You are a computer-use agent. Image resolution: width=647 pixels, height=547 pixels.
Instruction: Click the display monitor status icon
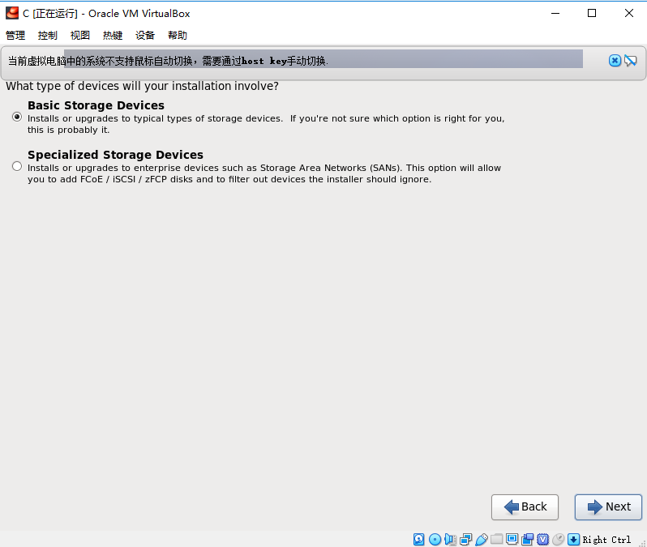coord(512,539)
